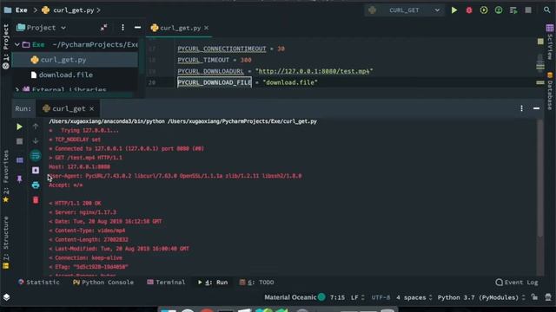Open the Statistic tool window
Viewport: 556px width, 312px height.
38,283
